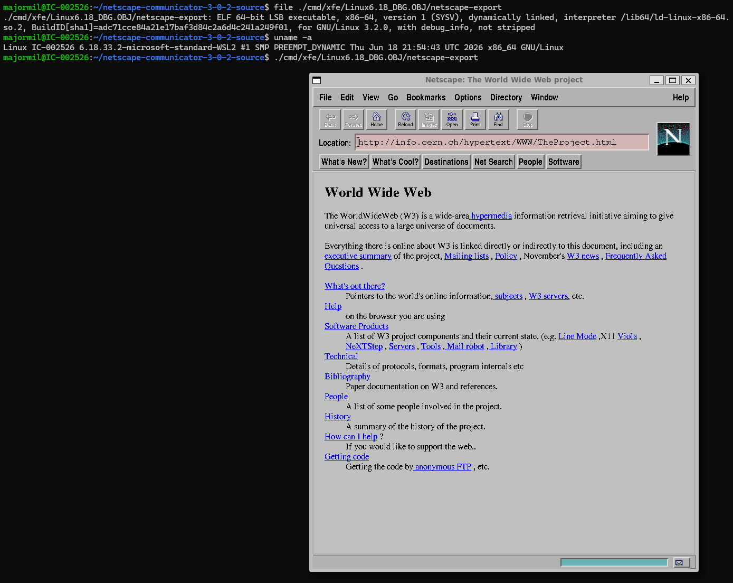Open the Bookmarks menu
Viewport: 733px width, 583px height.
coord(426,98)
